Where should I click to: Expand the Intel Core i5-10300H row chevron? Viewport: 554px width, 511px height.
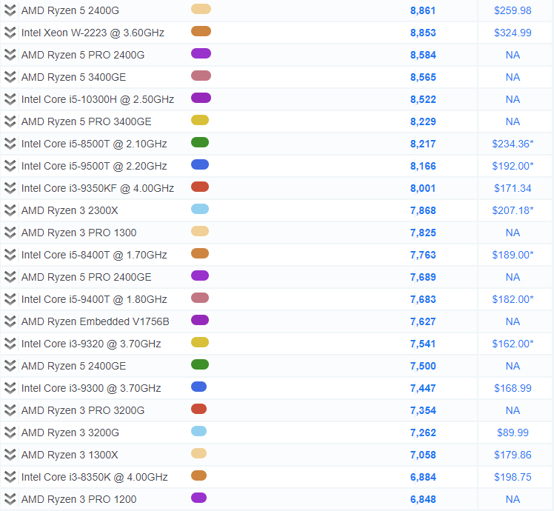click(10, 99)
